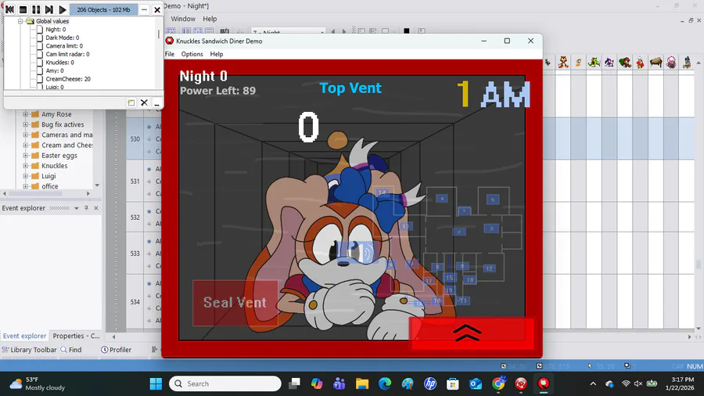Stop the running debugger session
Screen dimensions: 704x396
(23, 9)
